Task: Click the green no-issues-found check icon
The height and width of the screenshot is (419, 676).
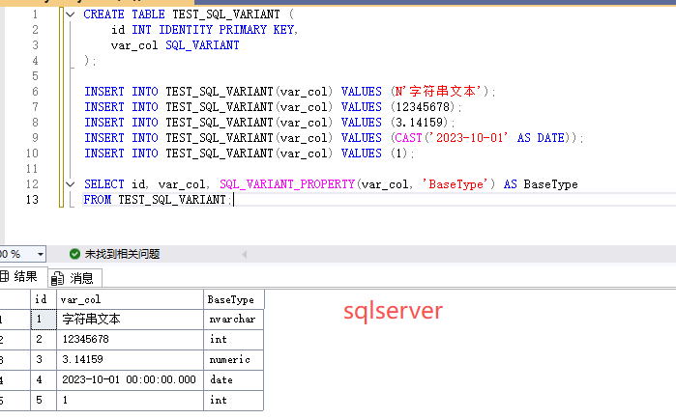Action: click(74, 254)
